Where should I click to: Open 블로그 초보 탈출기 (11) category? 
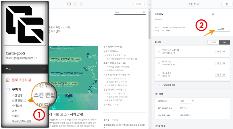point(116,55)
